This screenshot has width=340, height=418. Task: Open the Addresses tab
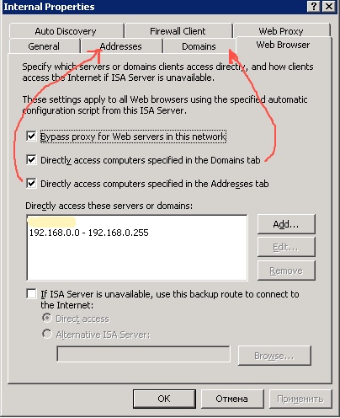[x=120, y=46]
